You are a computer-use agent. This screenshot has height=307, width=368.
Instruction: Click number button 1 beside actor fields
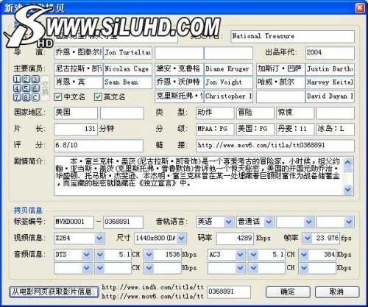tap(17, 80)
